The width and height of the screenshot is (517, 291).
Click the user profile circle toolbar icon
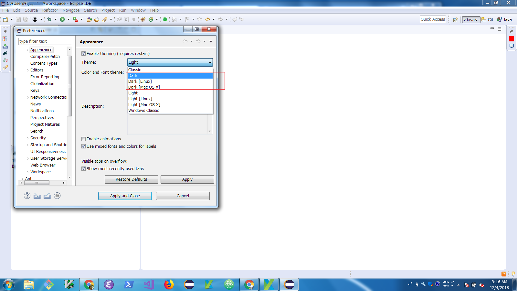[x=35, y=19]
